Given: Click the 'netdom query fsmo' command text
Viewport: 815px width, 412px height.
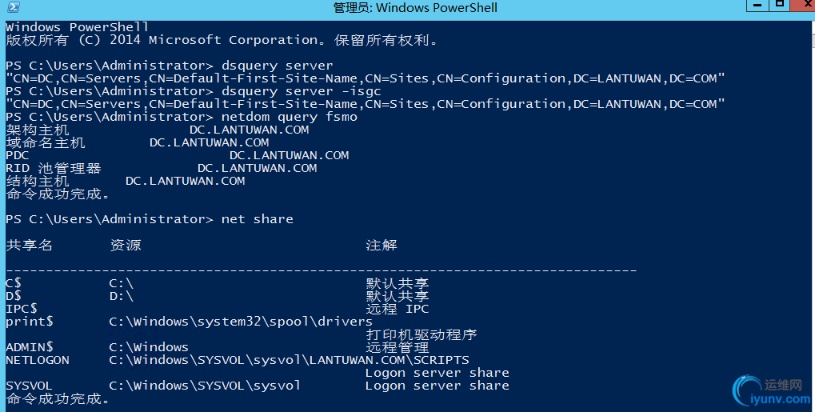Looking at the screenshot, I should click(x=290, y=117).
